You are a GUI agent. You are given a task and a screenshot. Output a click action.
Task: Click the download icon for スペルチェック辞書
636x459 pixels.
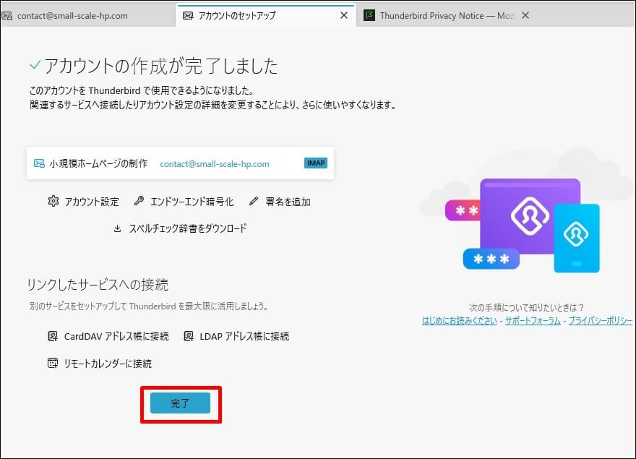pyautogui.click(x=117, y=228)
